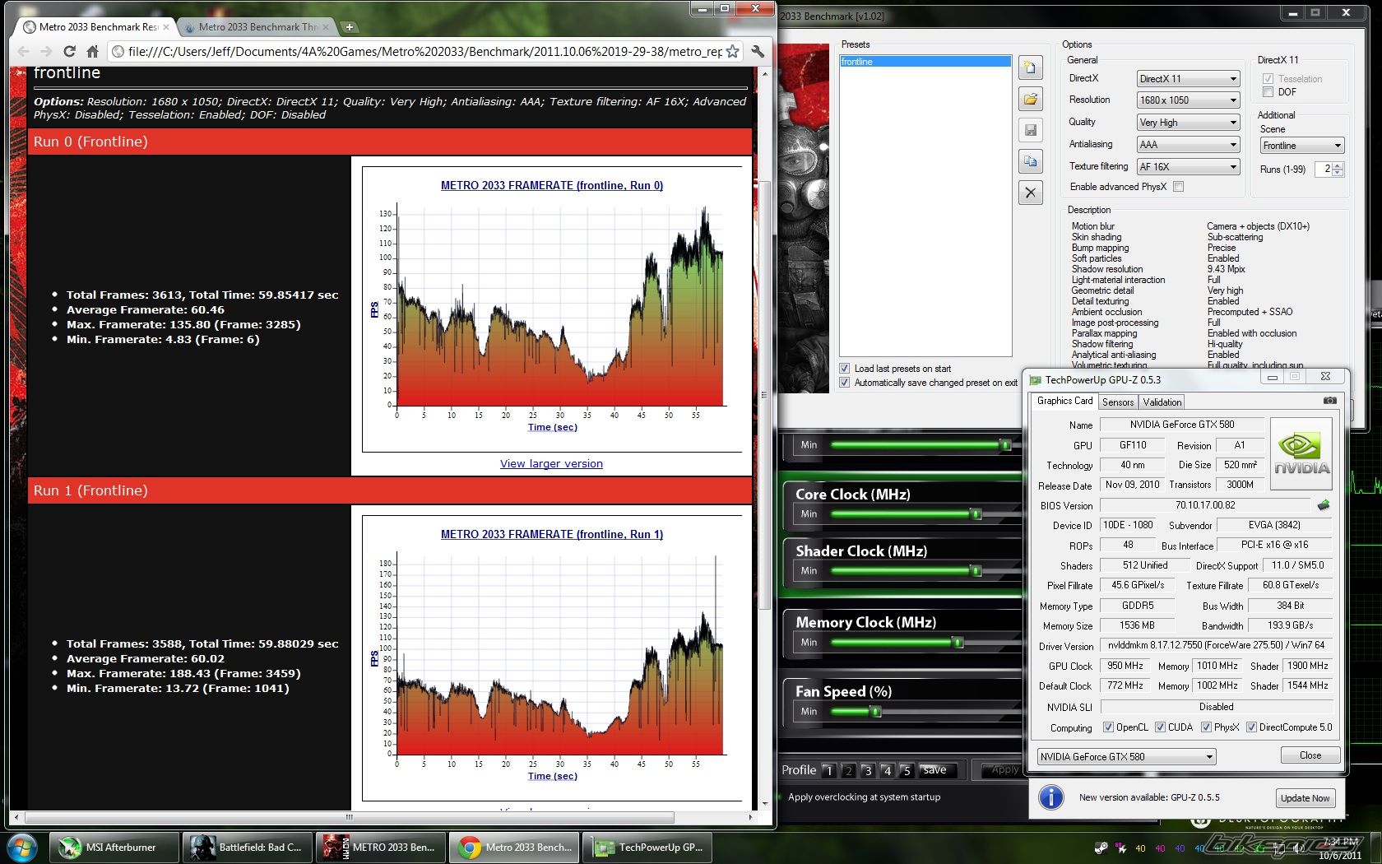Click the delete preset X icon
This screenshot has width=1382, height=864.
coord(1030,193)
